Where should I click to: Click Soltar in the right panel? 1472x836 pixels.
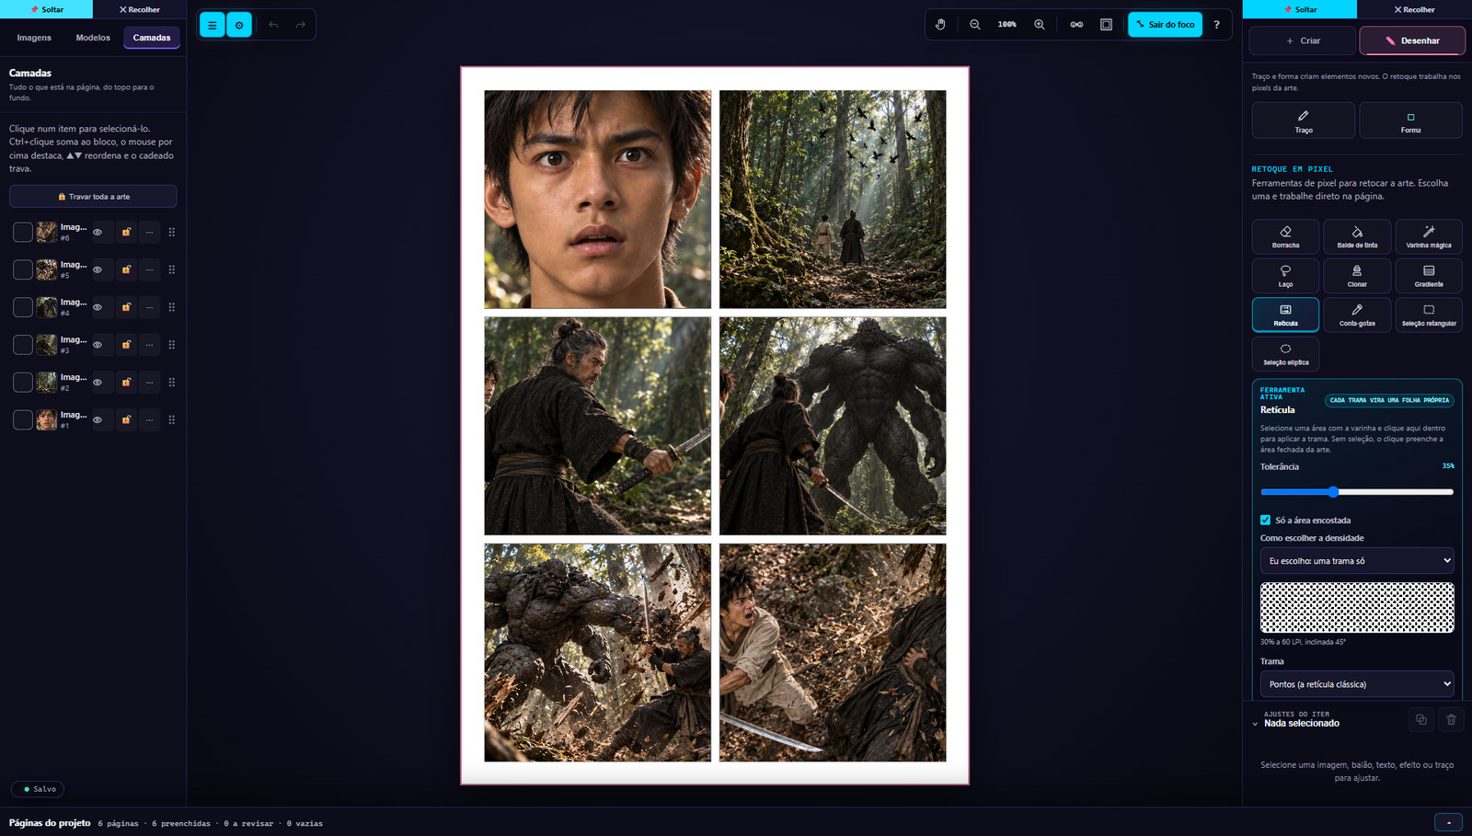coord(1299,9)
